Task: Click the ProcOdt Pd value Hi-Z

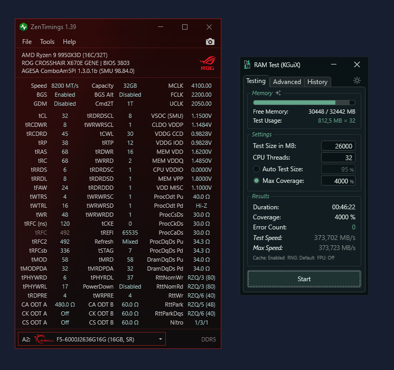Action: click(201, 206)
